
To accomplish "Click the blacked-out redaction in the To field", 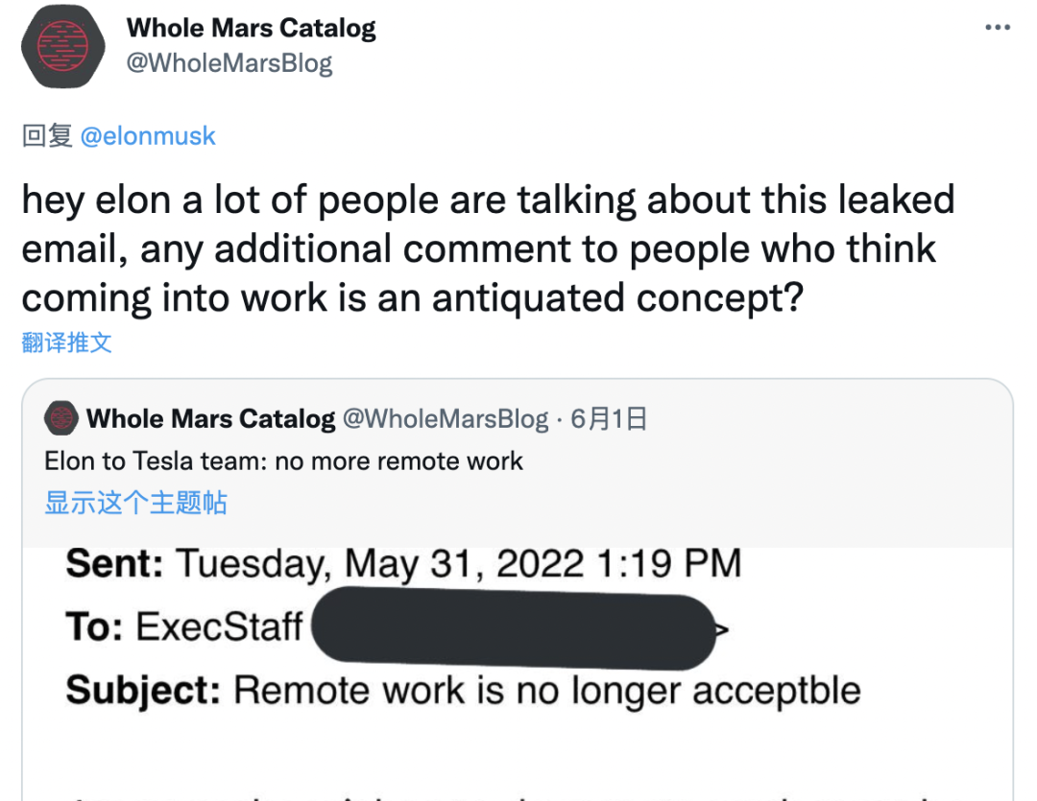I will pyautogui.click(x=514, y=629).
